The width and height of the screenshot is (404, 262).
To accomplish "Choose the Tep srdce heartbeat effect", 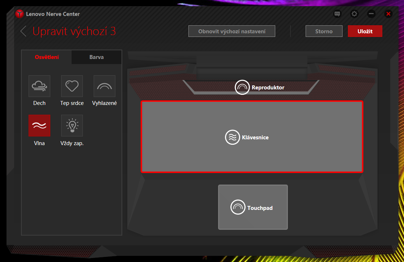I will (x=72, y=86).
